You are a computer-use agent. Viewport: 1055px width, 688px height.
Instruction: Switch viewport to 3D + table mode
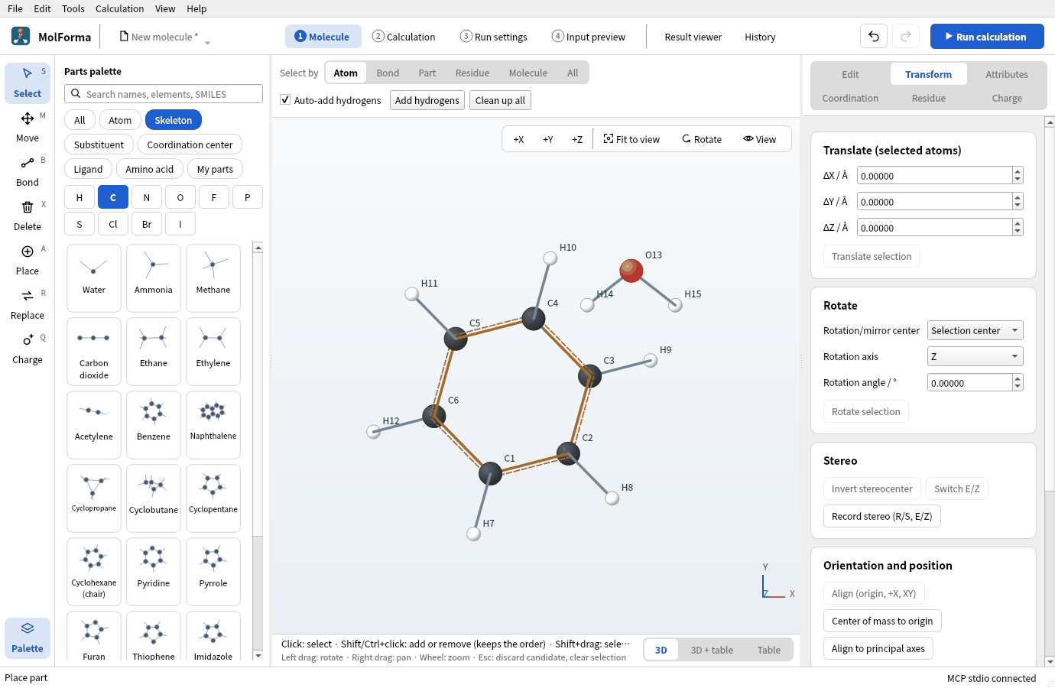coord(712,650)
